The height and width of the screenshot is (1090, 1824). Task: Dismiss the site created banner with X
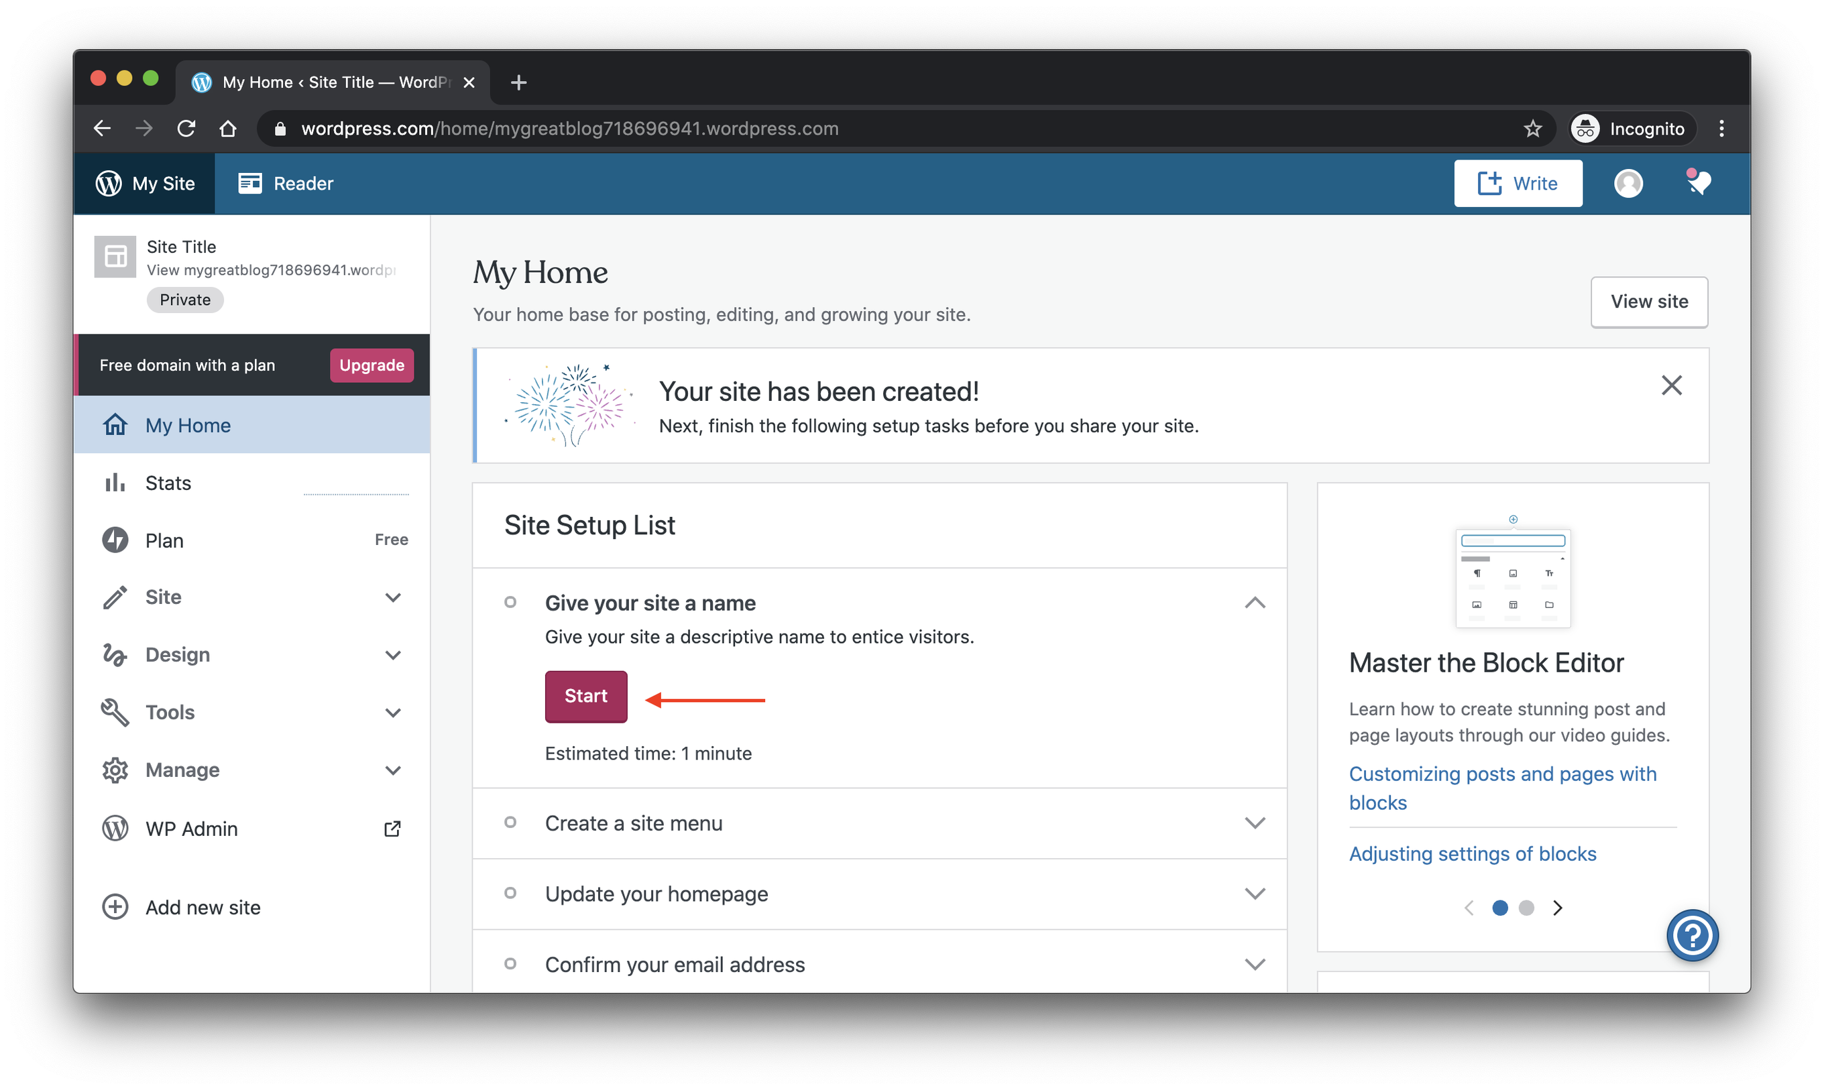[1671, 385]
